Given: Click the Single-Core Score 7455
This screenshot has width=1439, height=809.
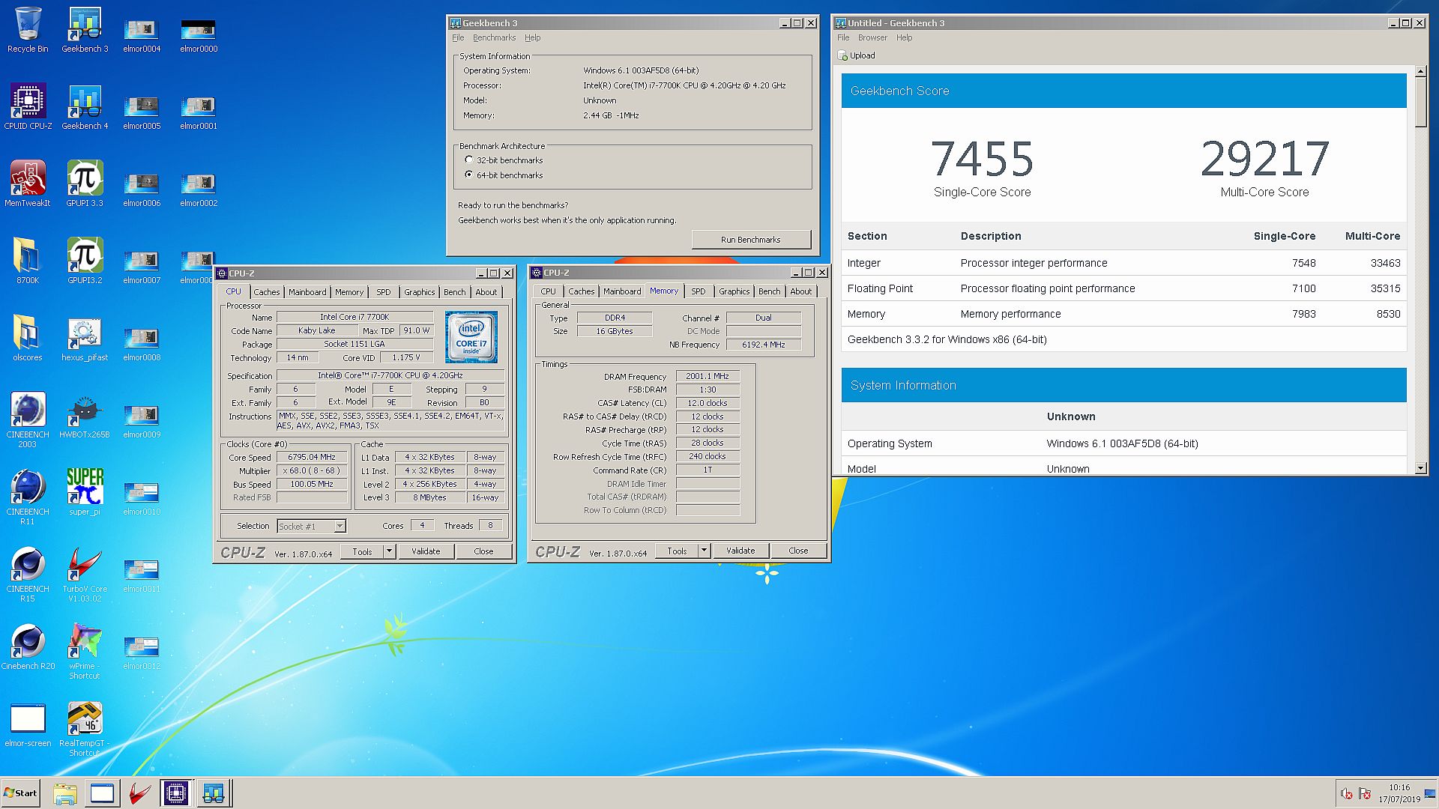Looking at the screenshot, I should (x=982, y=159).
